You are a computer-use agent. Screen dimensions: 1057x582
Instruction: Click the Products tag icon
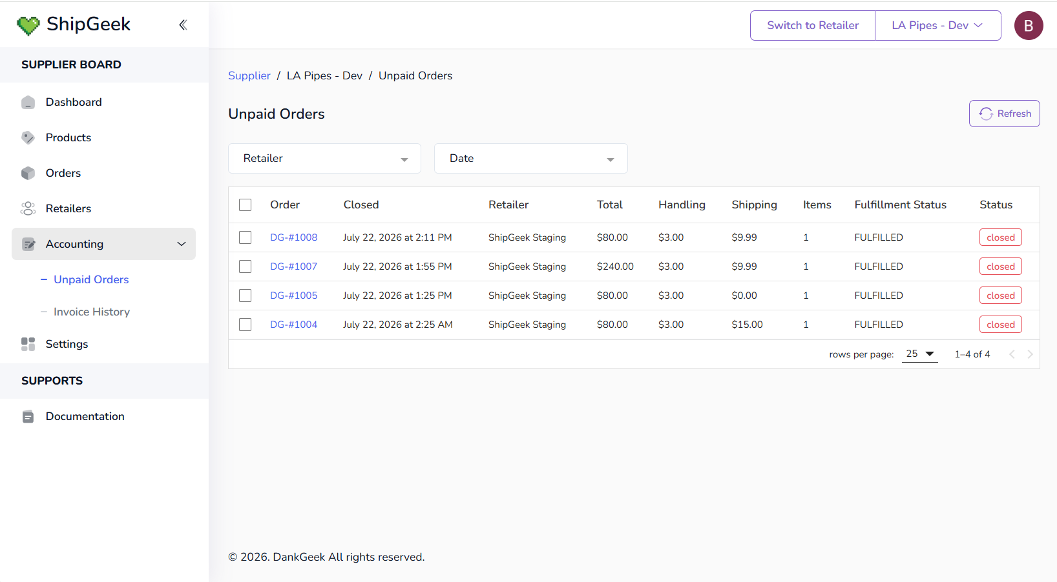(28, 137)
